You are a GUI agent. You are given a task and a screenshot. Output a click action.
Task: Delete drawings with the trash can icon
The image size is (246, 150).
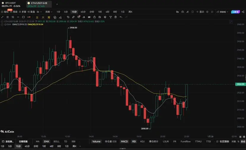[116, 17]
